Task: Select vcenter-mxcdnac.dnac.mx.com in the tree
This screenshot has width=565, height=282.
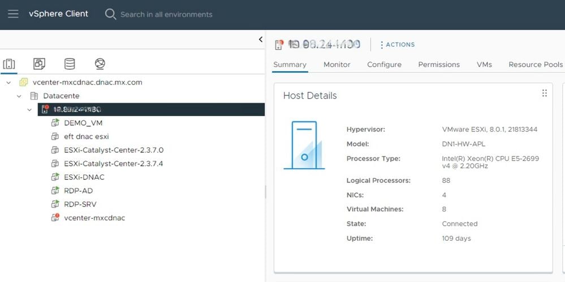Action: point(87,82)
